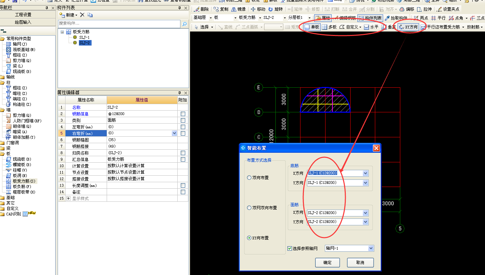Open the 右弯折 value dropdown arrow
This screenshot has height=275, width=485.
pos(174,133)
